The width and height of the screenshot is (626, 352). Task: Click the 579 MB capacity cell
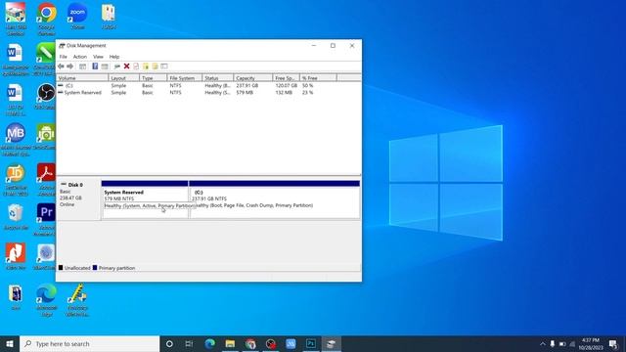tap(245, 92)
